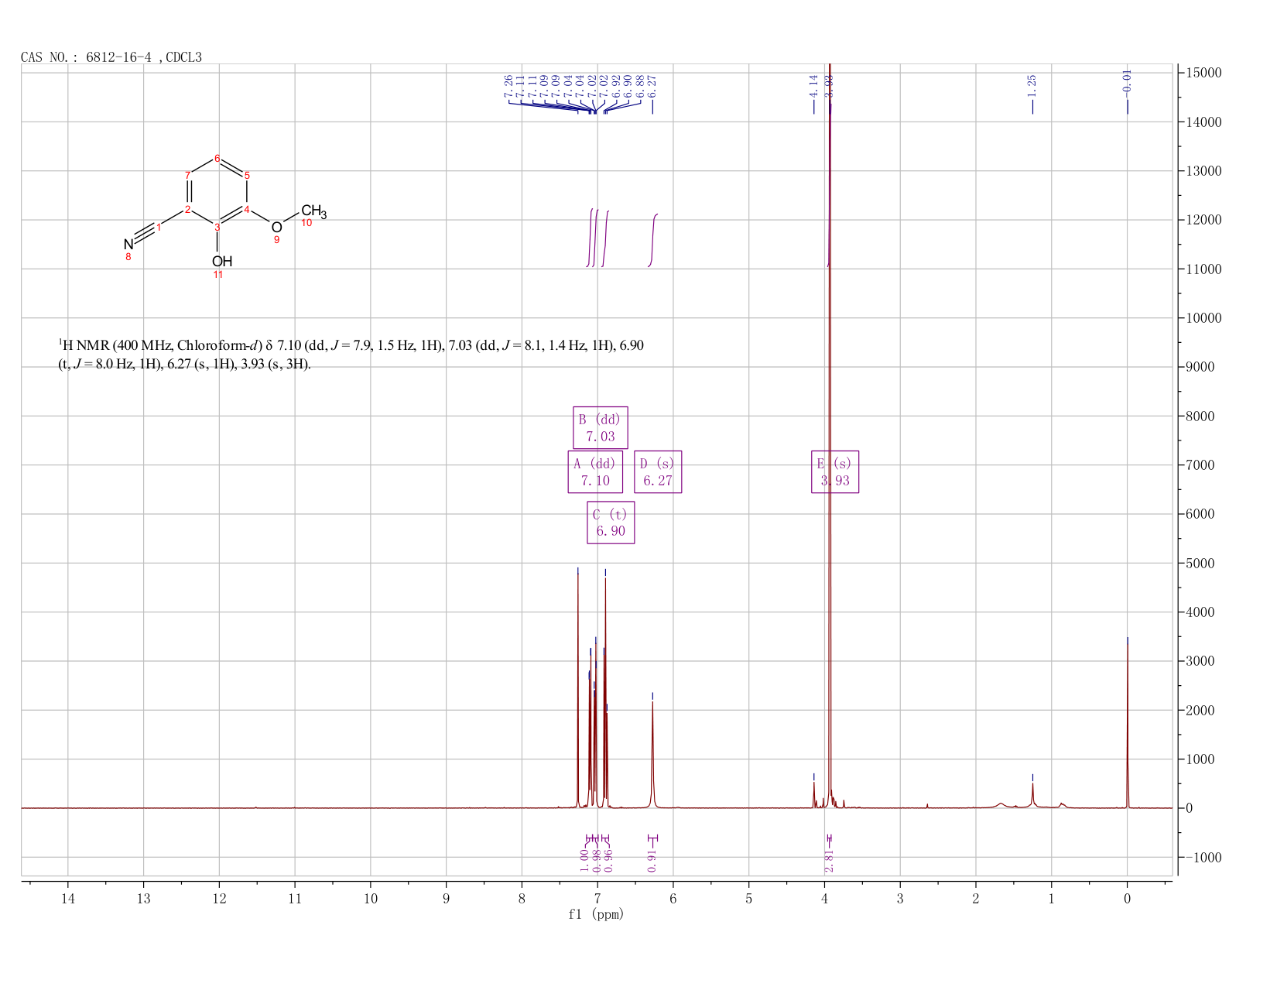
Task: Click the 0.91 integral value
Action: click(x=652, y=861)
